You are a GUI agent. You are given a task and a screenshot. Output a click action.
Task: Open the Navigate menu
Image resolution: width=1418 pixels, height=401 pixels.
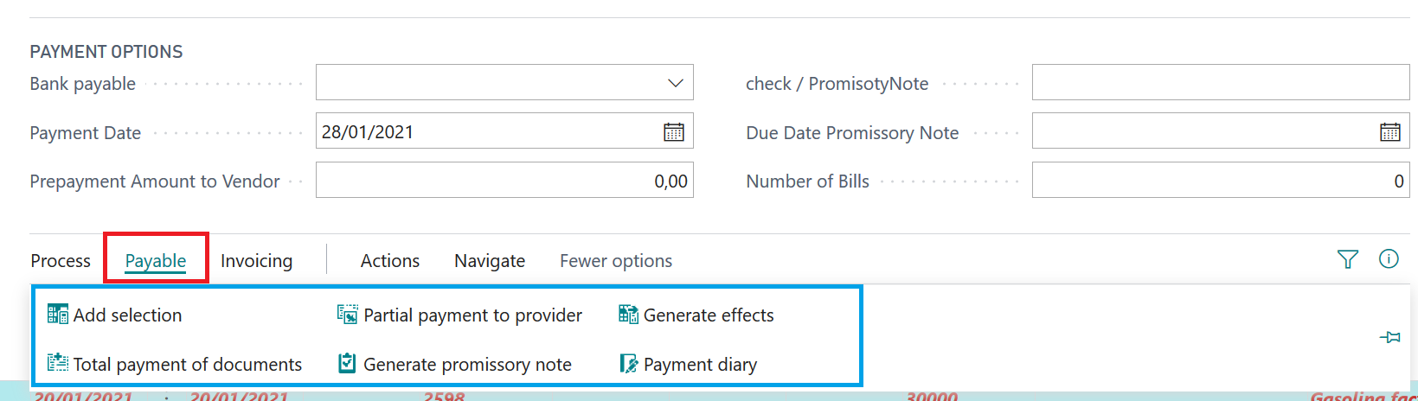pos(490,261)
